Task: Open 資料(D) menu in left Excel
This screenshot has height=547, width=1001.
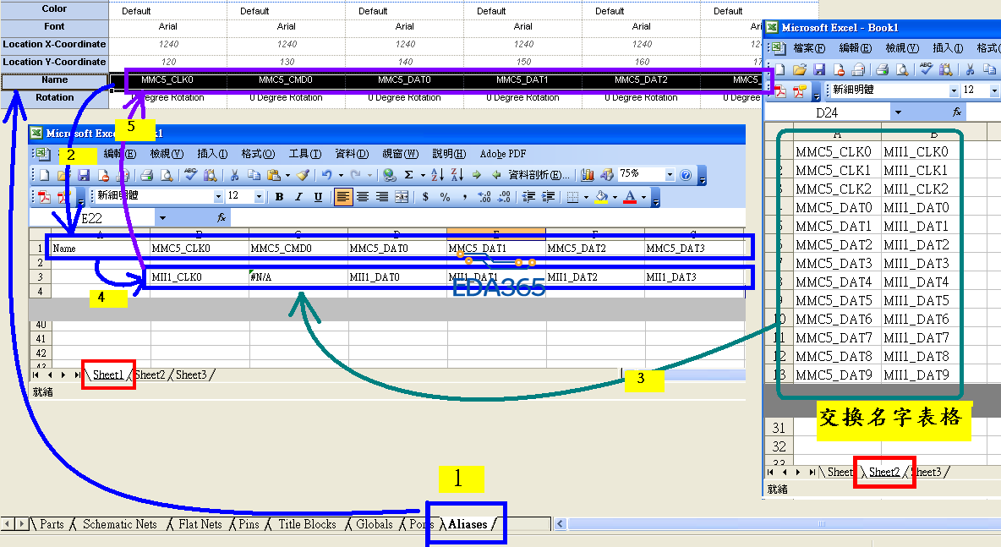Action: point(352,154)
